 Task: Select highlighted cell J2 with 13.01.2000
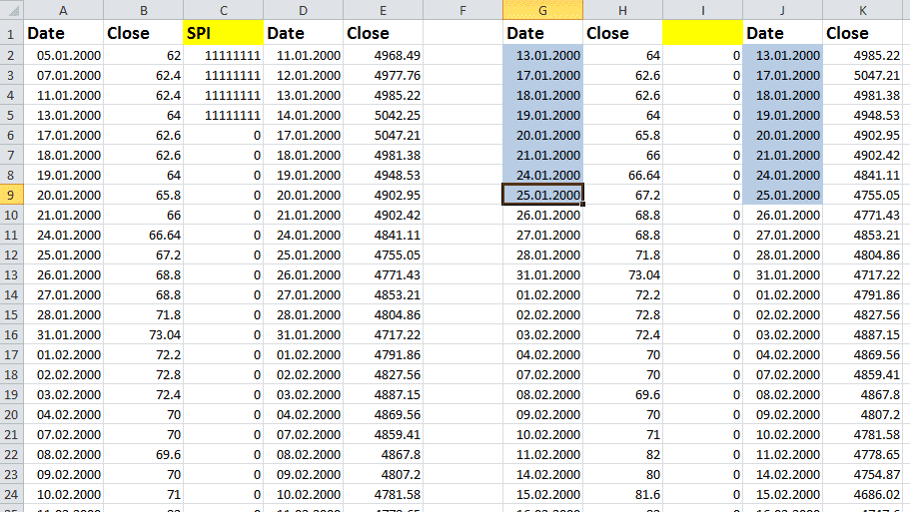[782, 55]
